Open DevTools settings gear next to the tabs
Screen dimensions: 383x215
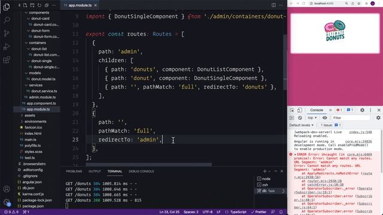(x=362, y=110)
